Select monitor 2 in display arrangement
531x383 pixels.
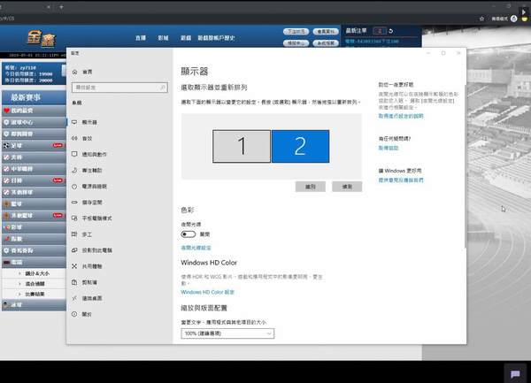click(x=299, y=147)
